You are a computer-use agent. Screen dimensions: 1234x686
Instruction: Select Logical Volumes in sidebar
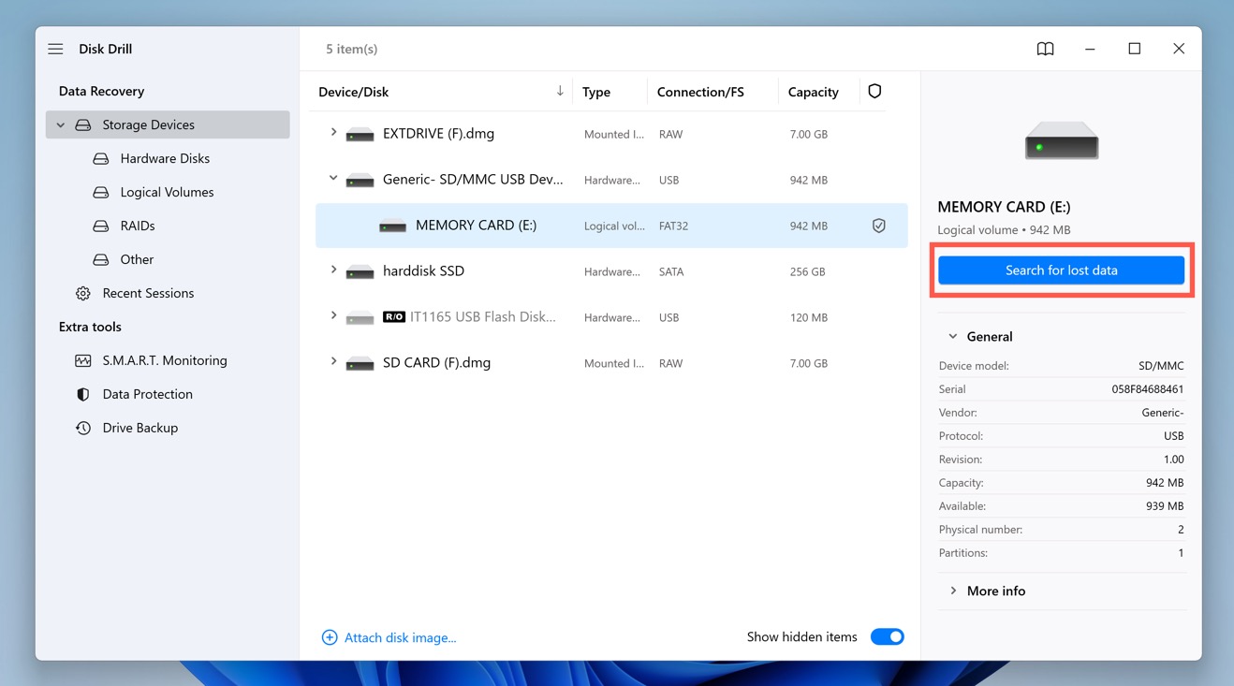167,193
